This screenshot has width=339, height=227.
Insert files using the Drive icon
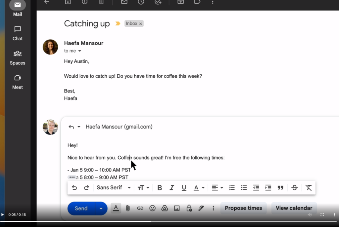[x=165, y=208]
